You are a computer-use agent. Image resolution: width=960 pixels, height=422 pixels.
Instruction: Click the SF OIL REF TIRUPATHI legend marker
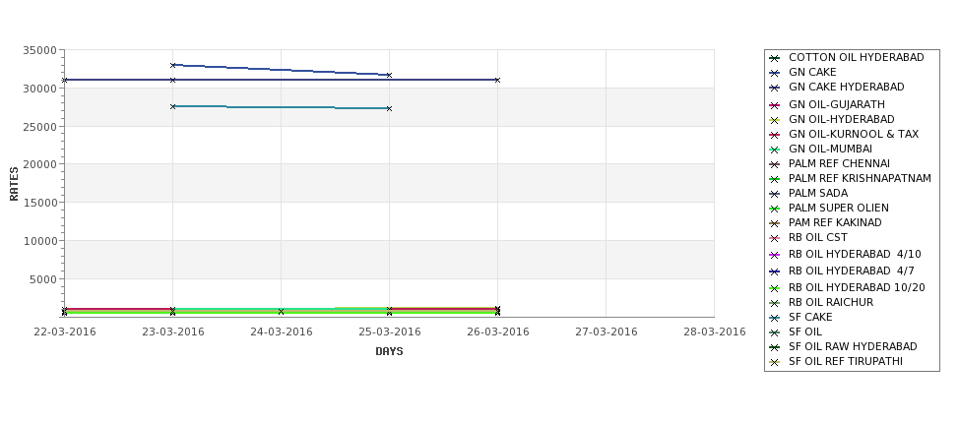click(x=775, y=362)
